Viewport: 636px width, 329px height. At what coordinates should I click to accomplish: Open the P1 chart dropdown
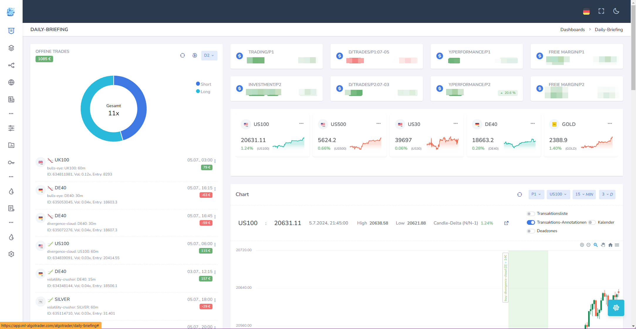pyautogui.click(x=536, y=194)
